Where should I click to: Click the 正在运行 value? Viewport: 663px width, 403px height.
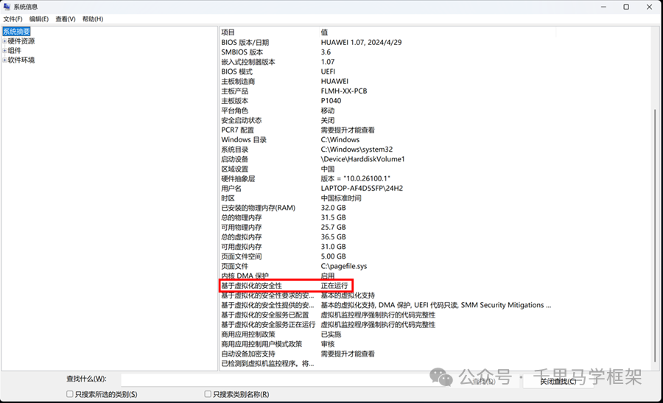click(x=334, y=286)
